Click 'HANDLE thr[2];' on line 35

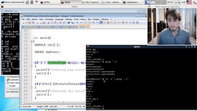47,45
